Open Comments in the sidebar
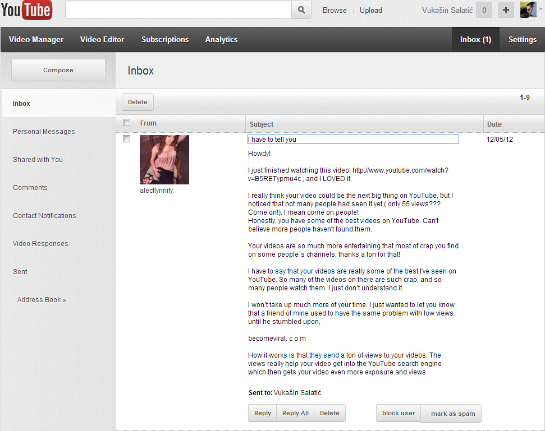545x431 pixels. pos(30,188)
